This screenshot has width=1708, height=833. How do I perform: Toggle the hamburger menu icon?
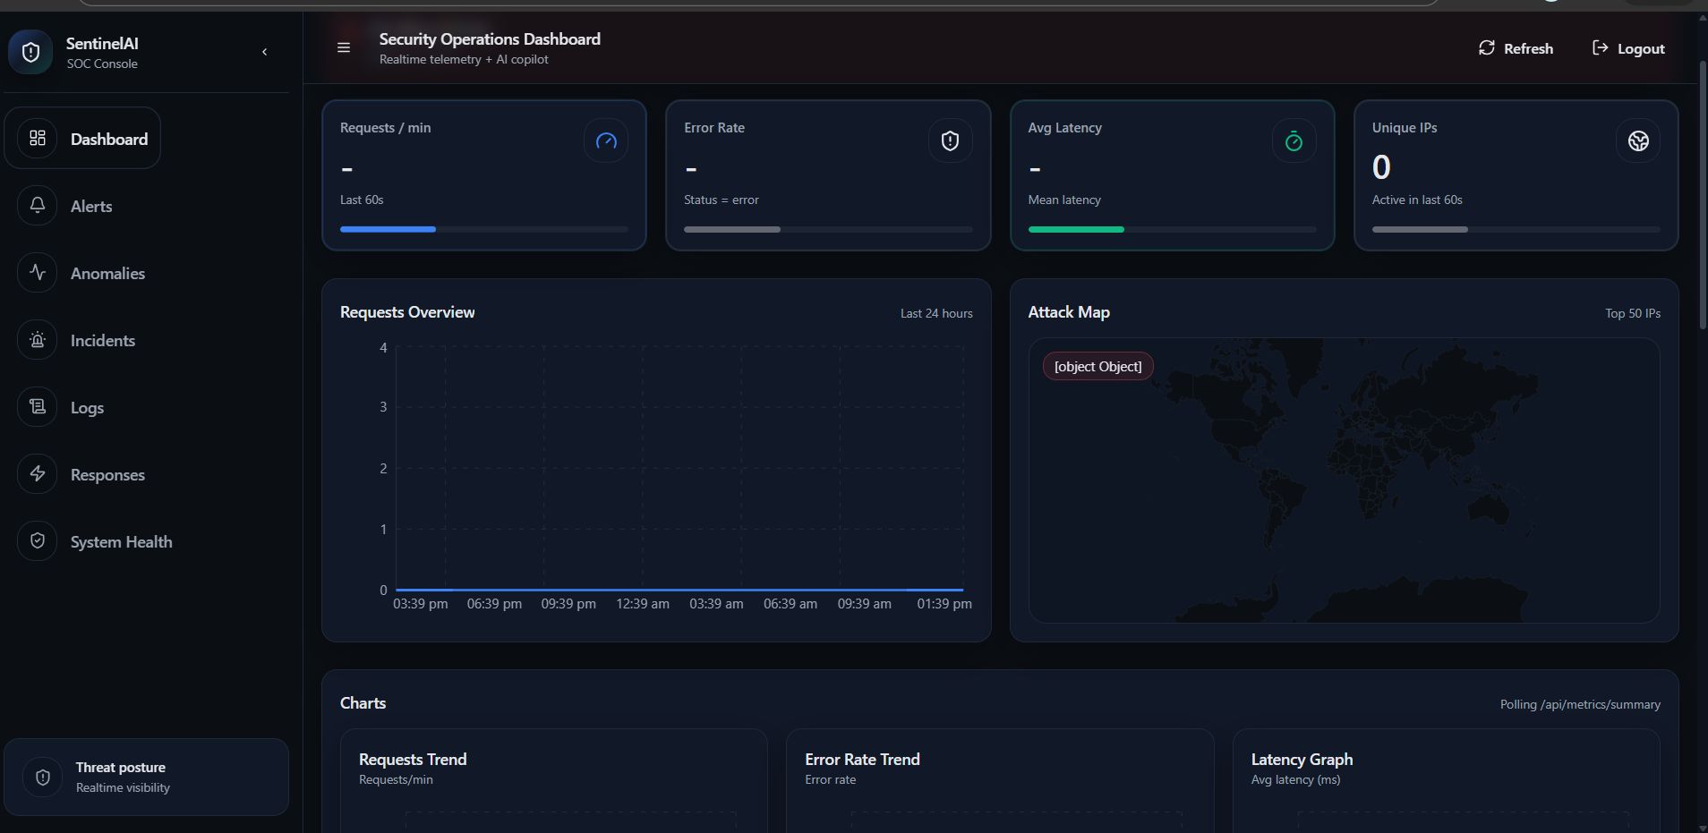pyautogui.click(x=343, y=48)
